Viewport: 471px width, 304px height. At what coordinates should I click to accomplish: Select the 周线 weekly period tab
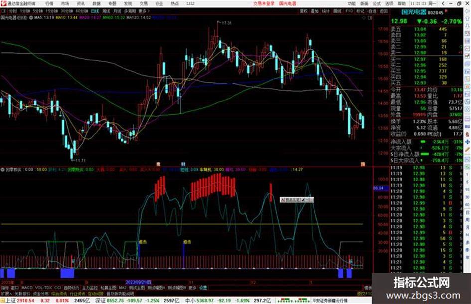pos(106,11)
